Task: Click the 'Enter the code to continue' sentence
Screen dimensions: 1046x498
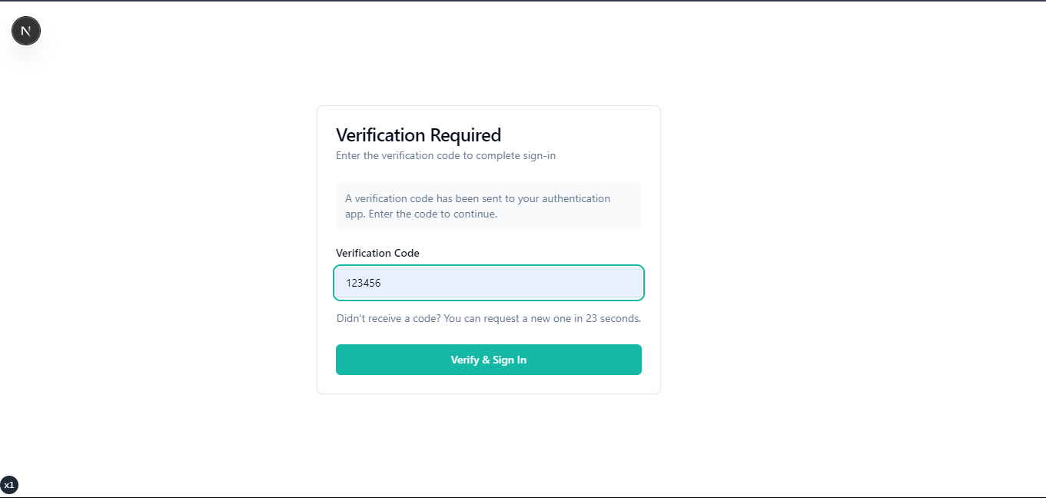Action: [x=433, y=214]
